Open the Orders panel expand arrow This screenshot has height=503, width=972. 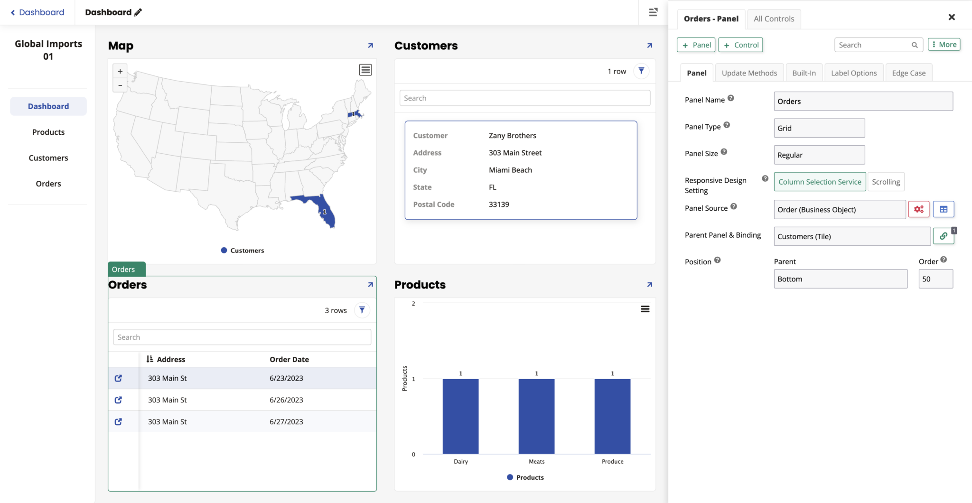[370, 285]
